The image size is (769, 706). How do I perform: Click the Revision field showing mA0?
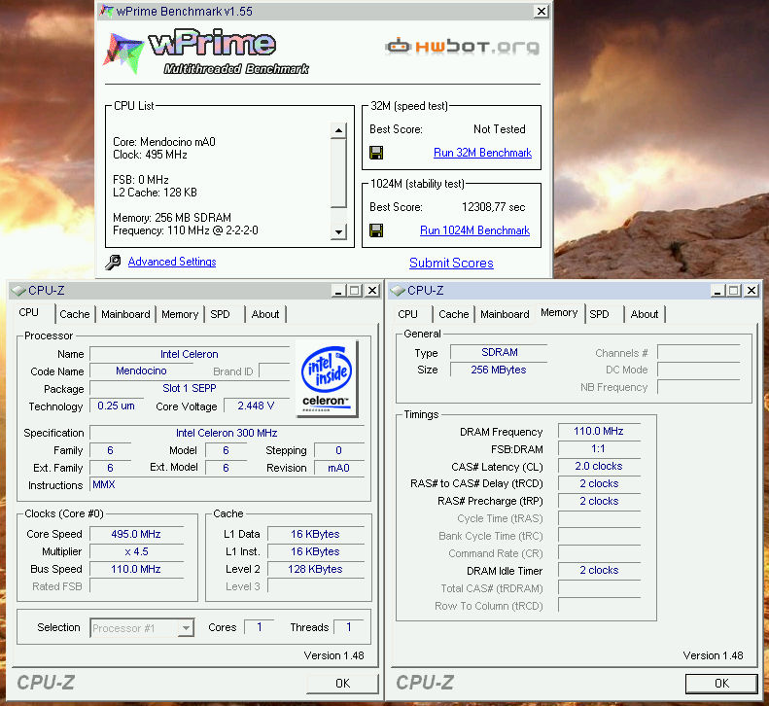coord(338,468)
